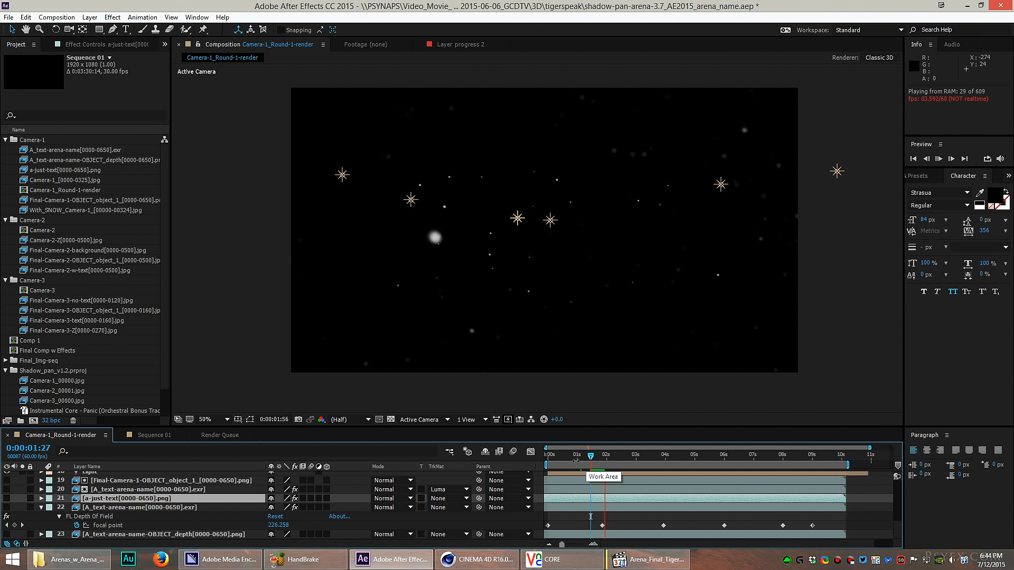Toggle visibility of layer 19
The width and height of the screenshot is (1014, 570).
pyautogui.click(x=7, y=480)
